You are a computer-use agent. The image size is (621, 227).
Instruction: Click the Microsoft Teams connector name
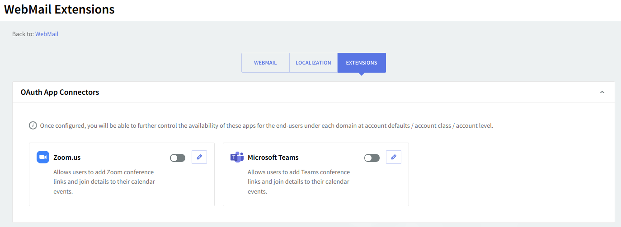pyautogui.click(x=273, y=158)
